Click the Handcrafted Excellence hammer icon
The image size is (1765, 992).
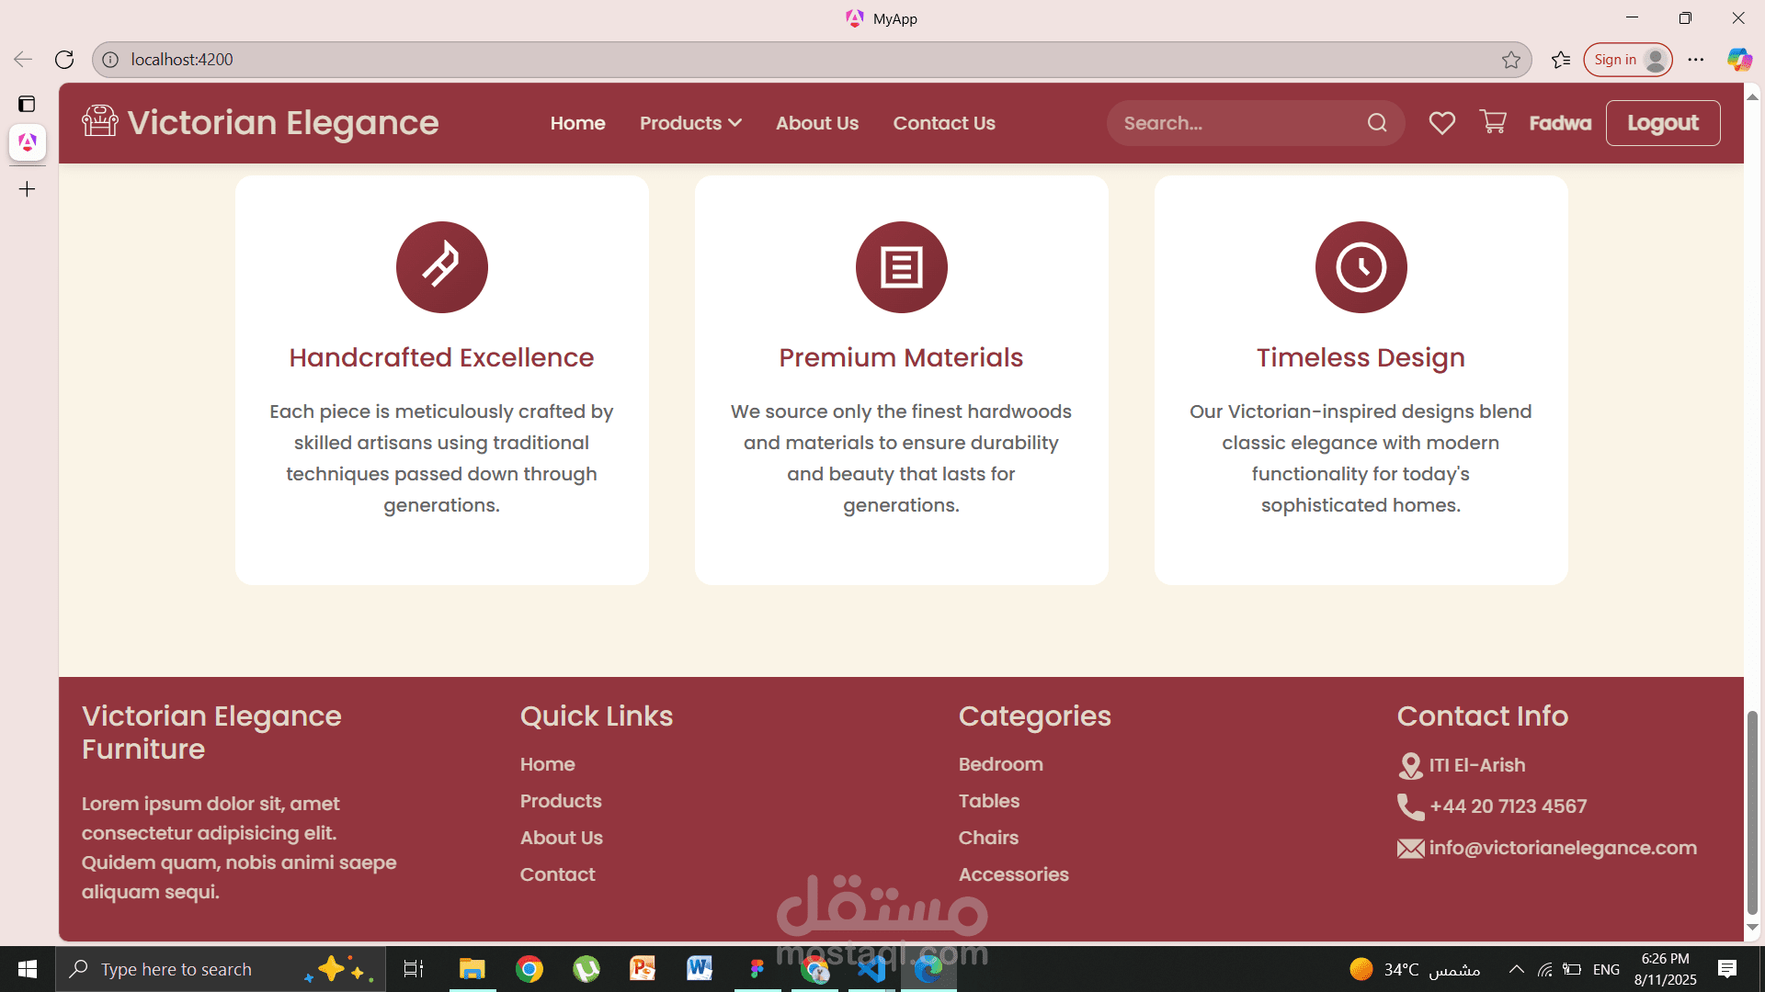[441, 267]
